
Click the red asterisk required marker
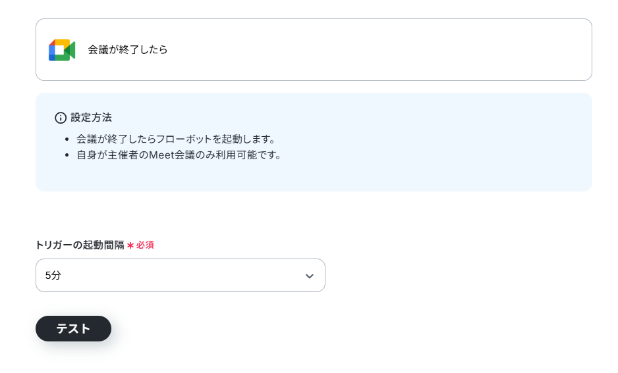pos(130,245)
